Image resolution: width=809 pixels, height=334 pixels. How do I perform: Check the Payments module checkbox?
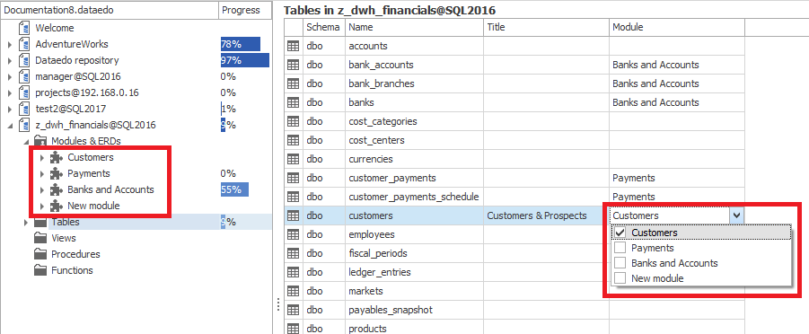click(x=620, y=248)
